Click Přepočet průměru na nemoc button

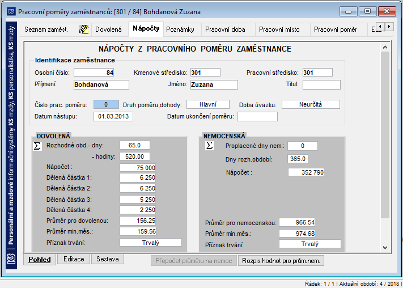pos(194,261)
